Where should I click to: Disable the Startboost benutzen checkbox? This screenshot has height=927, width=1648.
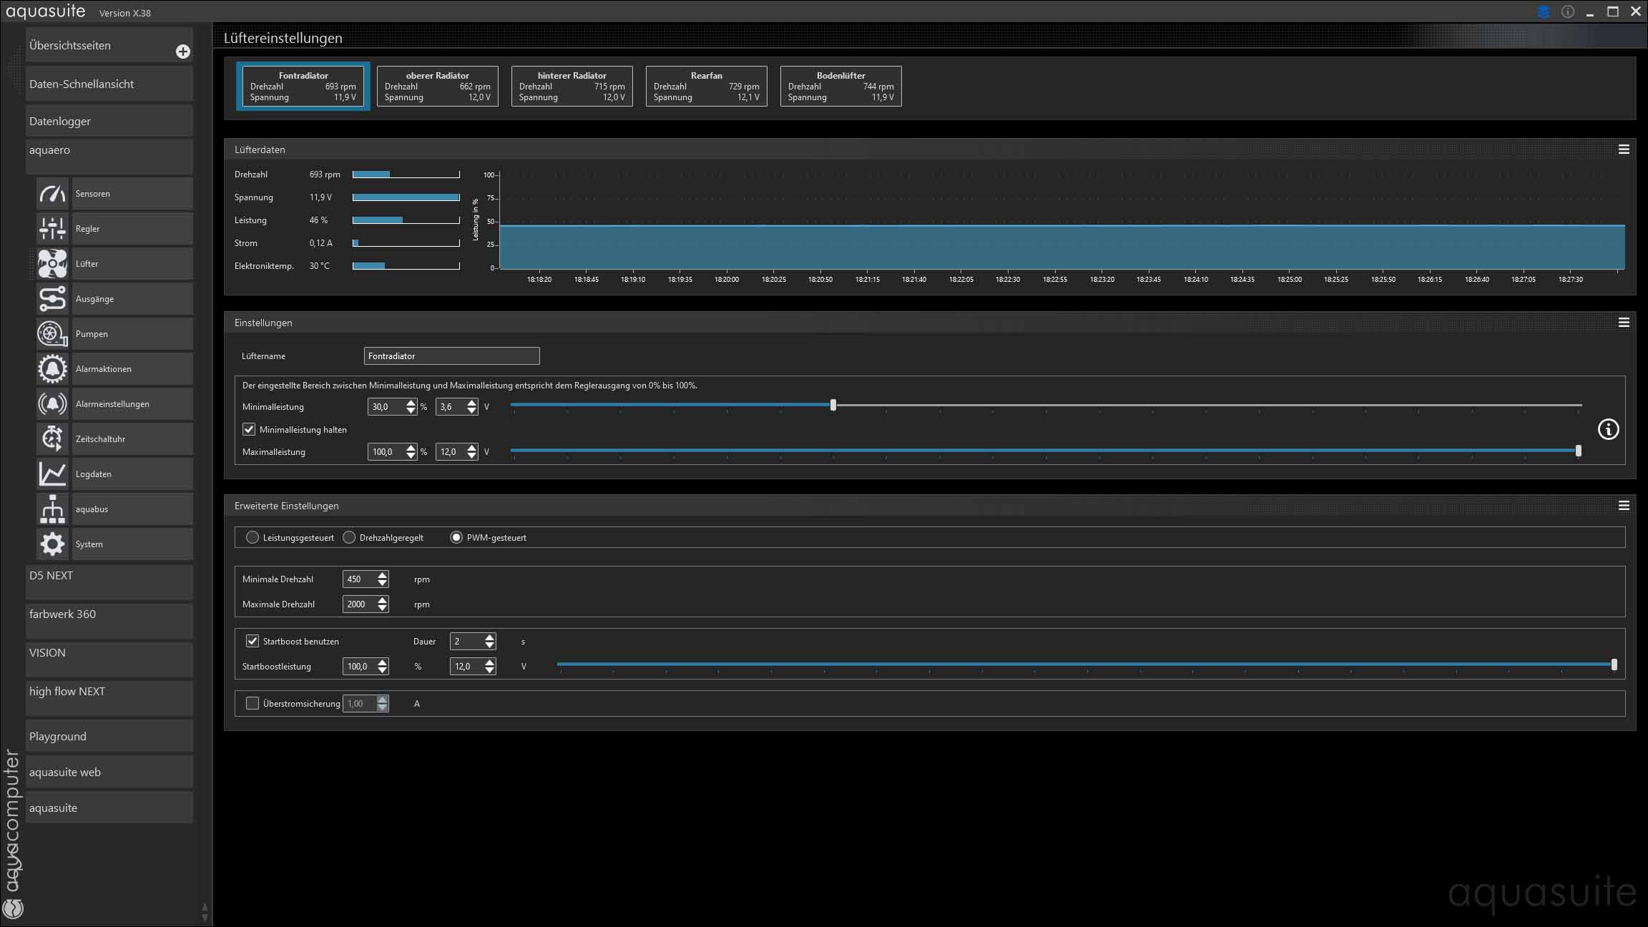point(252,641)
